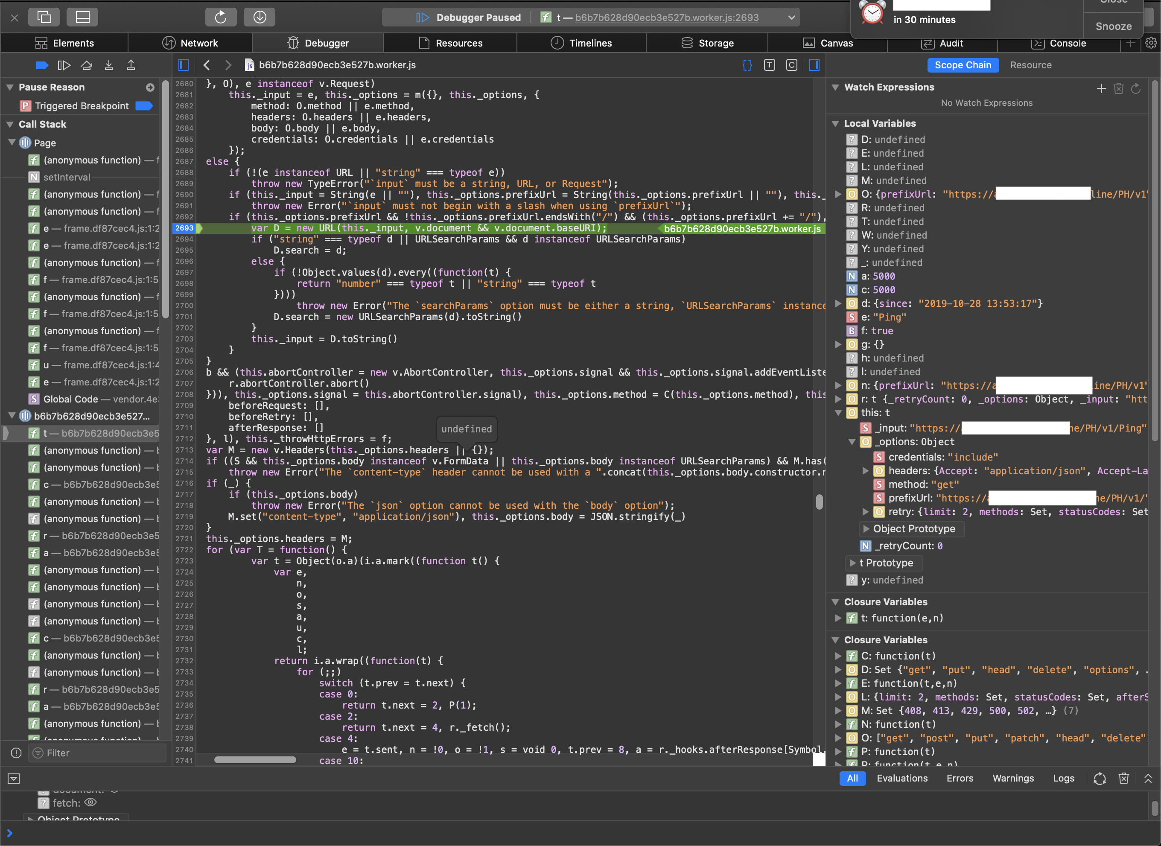Click the Continue script execution icon
Screen dimensions: 1161x846
point(64,65)
